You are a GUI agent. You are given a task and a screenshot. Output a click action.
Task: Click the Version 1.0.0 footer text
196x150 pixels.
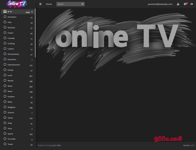click(x=189, y=145)
